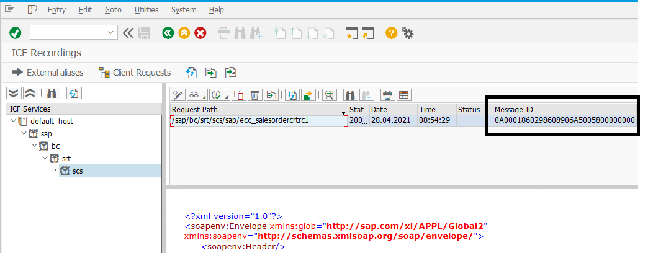
Task: Click the yellow Exit icon
Action: point(184,33)
